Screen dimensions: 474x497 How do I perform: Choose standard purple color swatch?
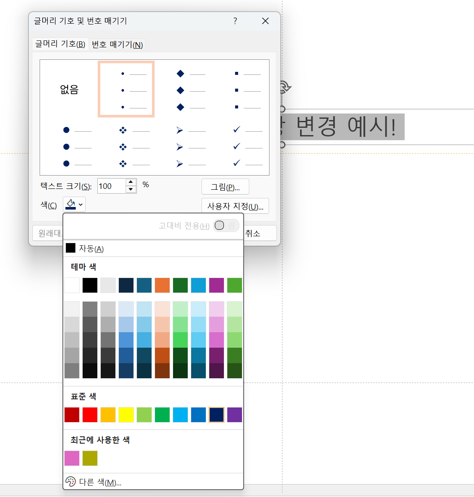(x=235, y=415)
